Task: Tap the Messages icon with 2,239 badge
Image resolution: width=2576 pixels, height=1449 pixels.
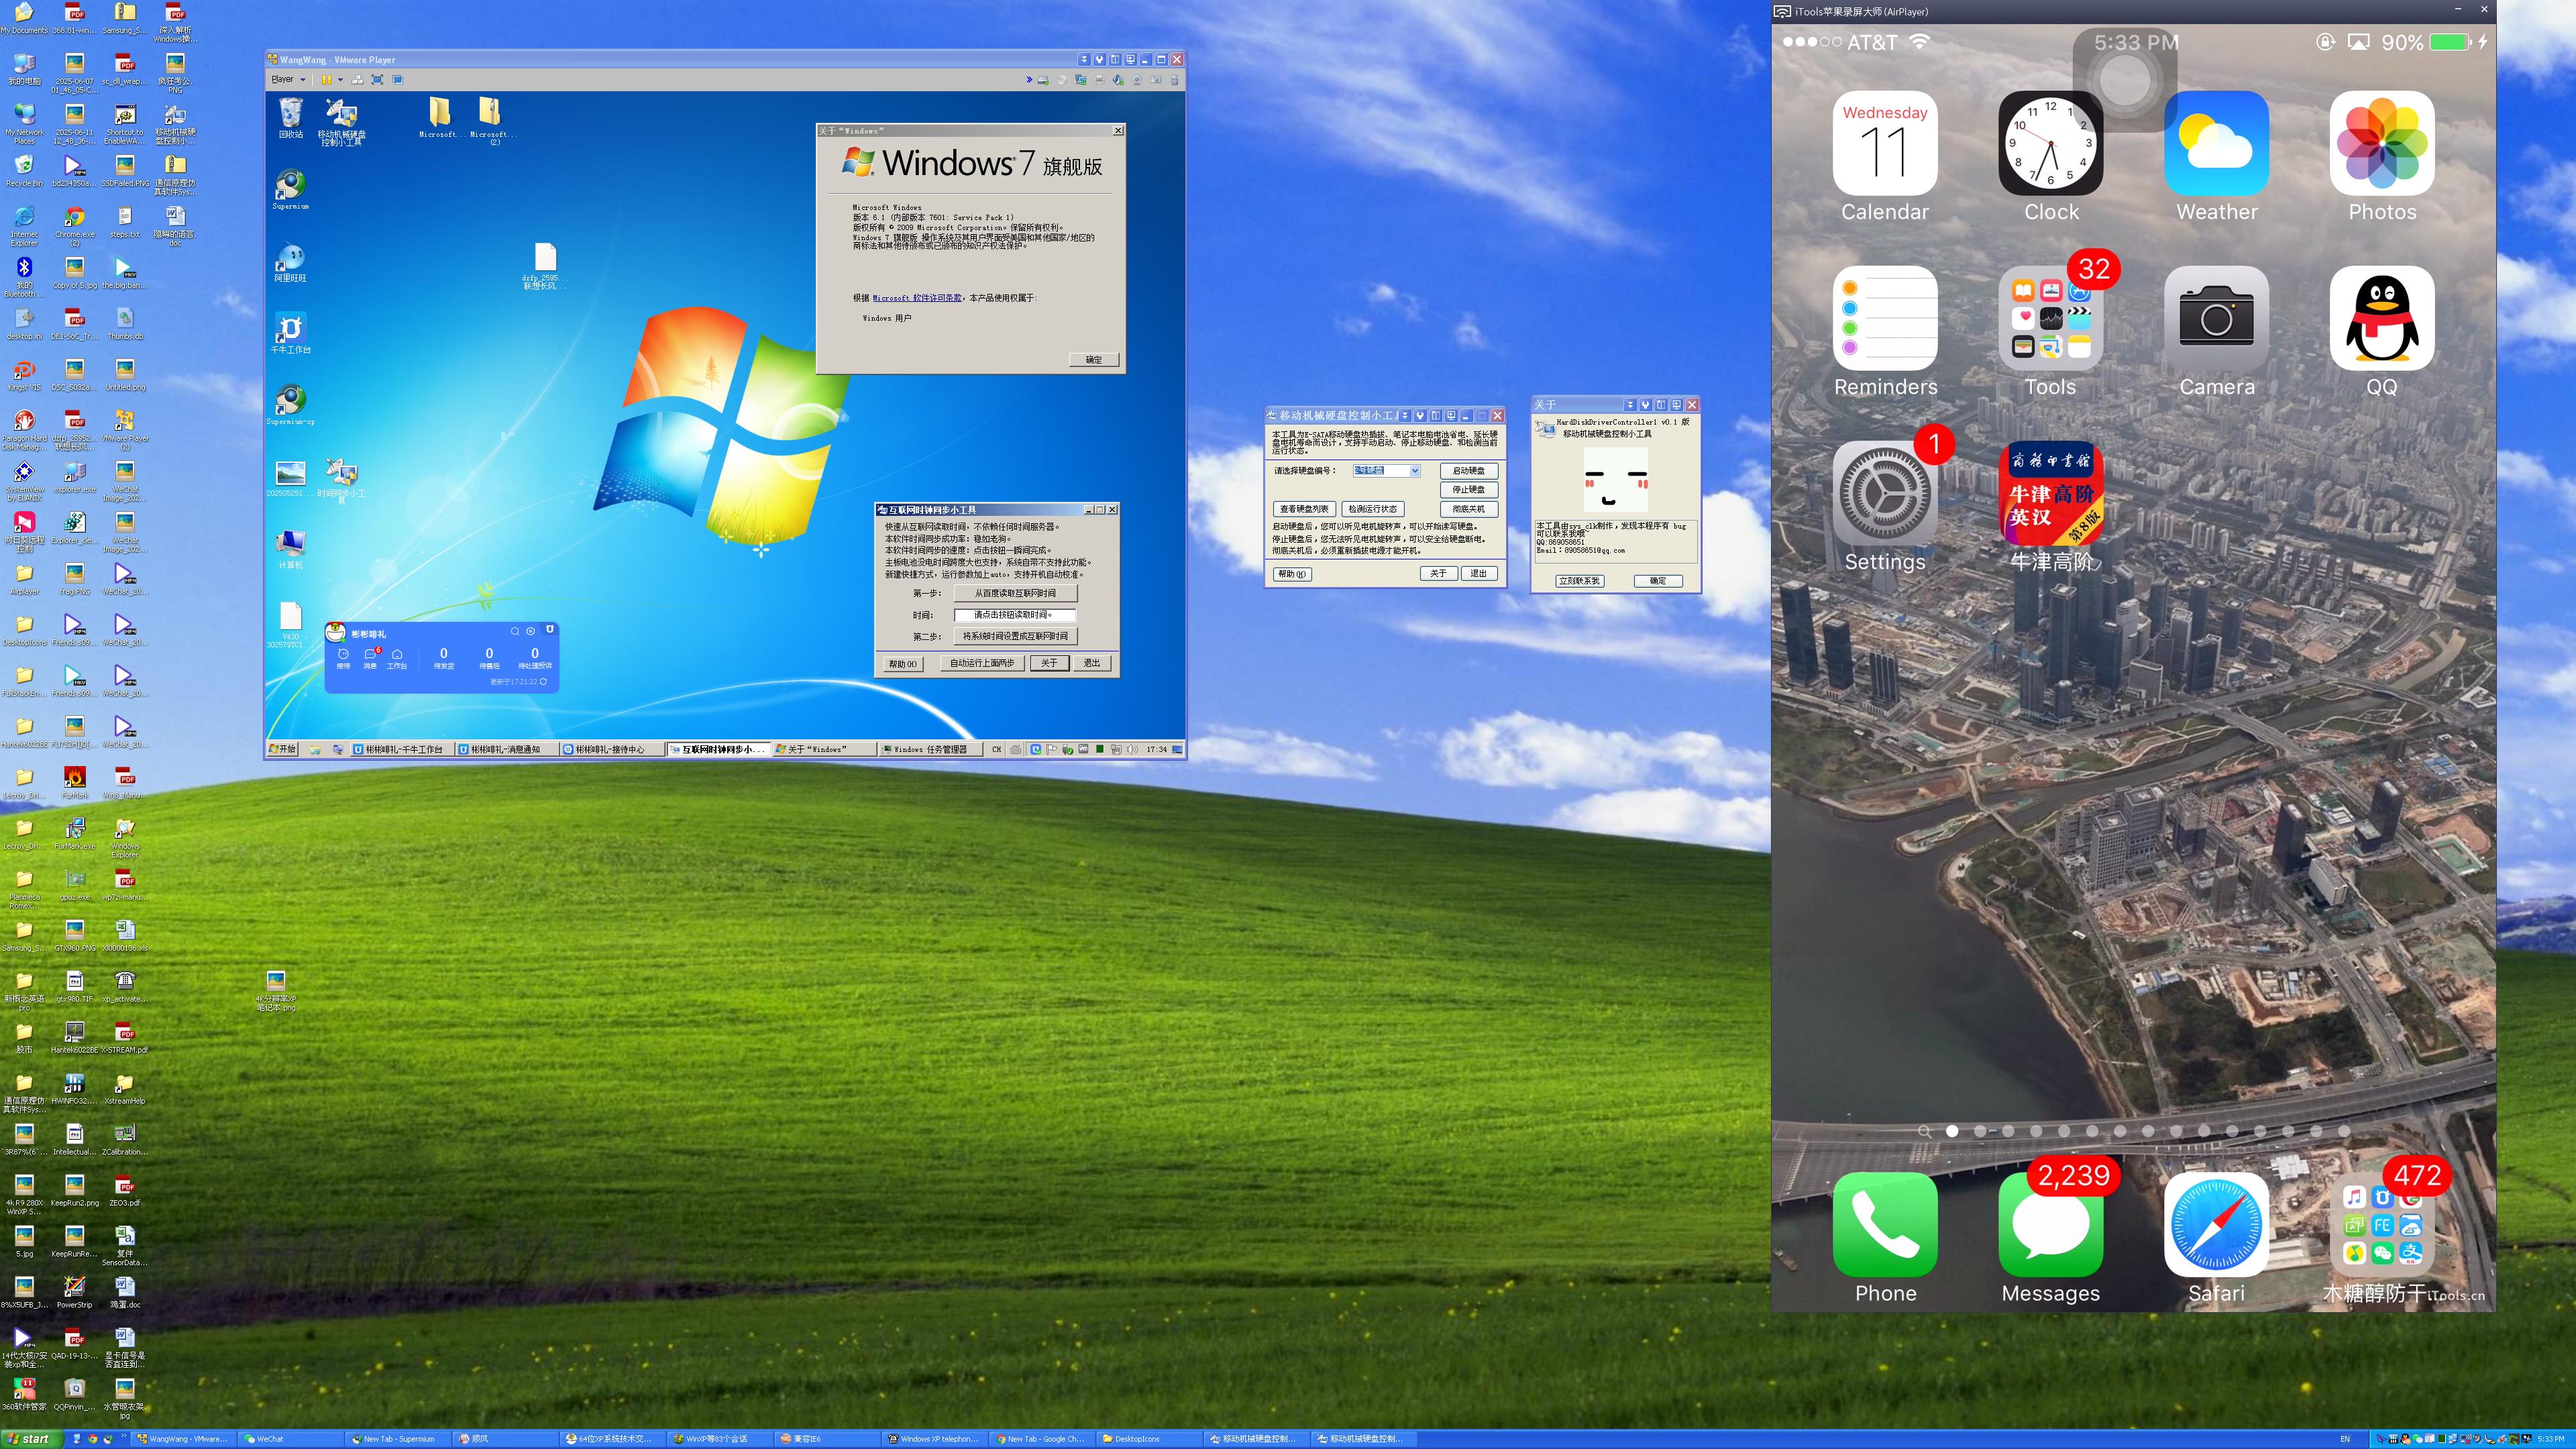Action: (2050, 1225)
